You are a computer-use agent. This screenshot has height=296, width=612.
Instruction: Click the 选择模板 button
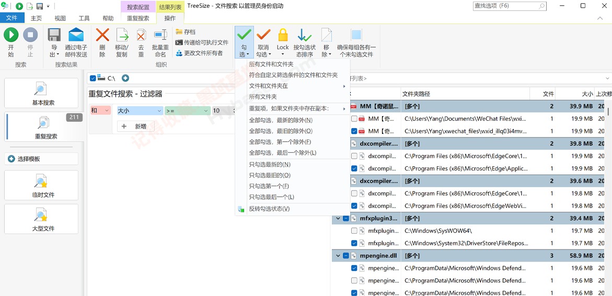coord(41,159)
